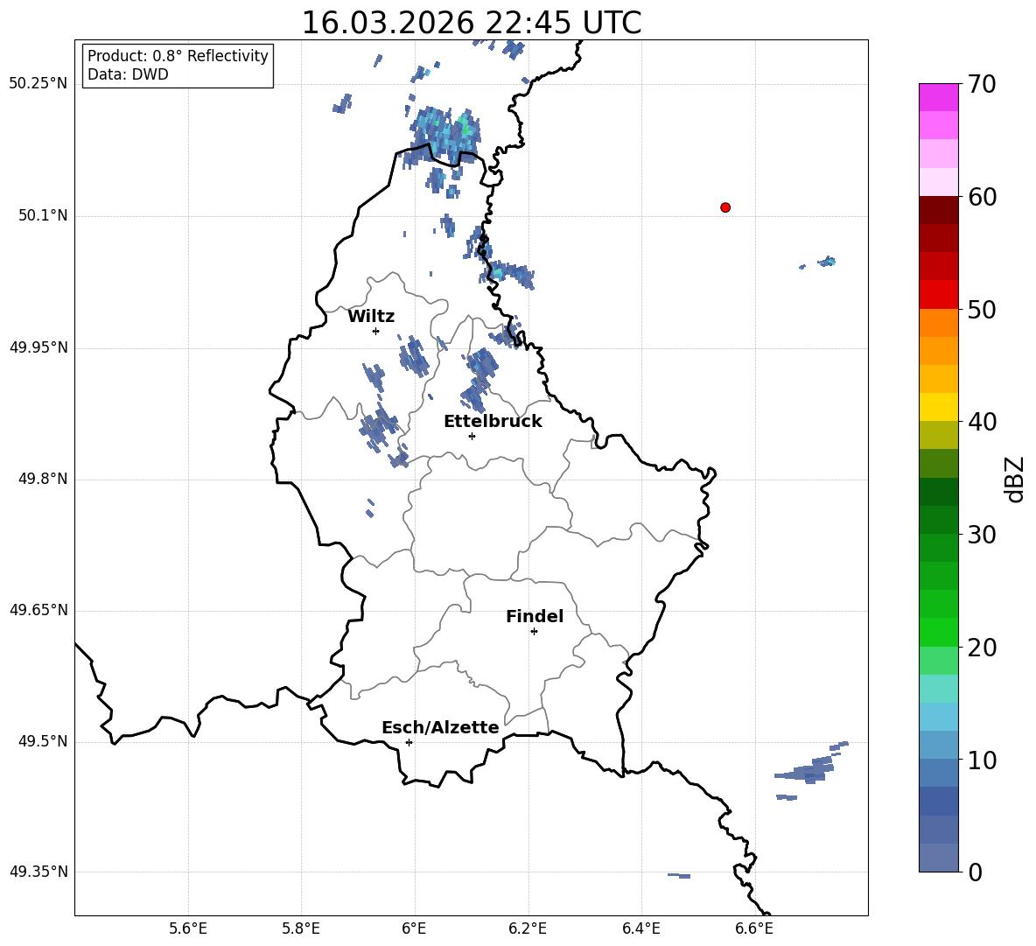Click the radar echo streak southeast near 49.5°N
Image resolution: width=1036 pixels, height=946 pixels.
[x=810, y=766]
